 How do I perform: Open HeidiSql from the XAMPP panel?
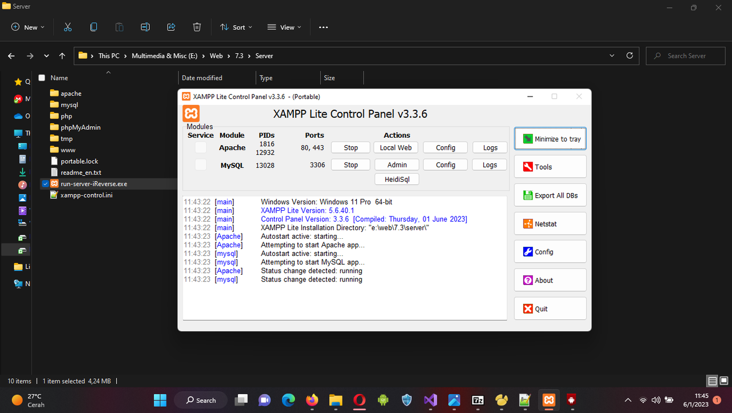396,179
